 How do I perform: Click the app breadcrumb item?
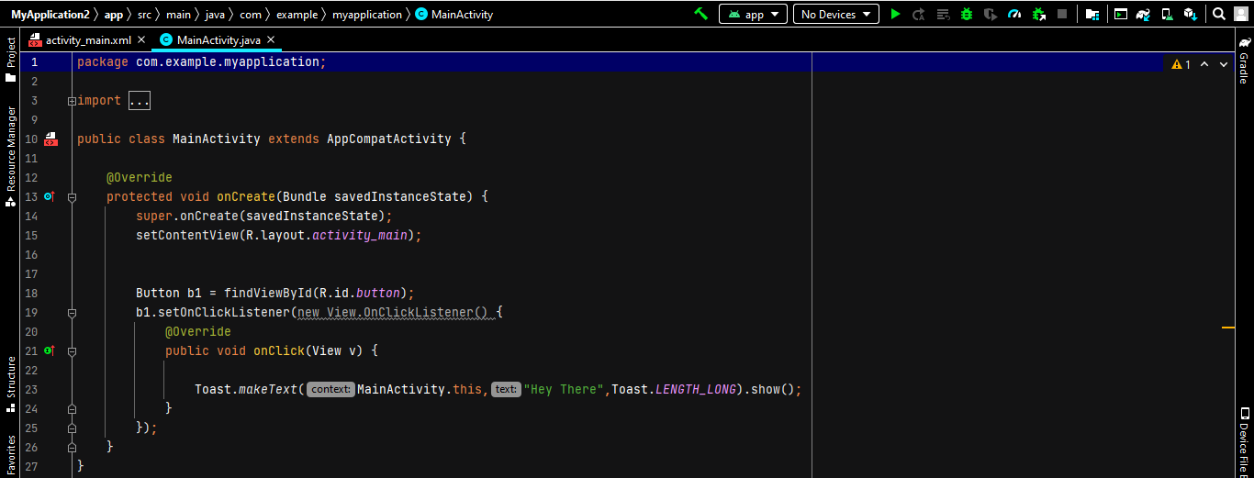pos(113,15)
